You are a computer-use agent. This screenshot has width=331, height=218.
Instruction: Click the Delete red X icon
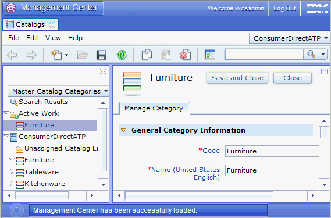186,55
